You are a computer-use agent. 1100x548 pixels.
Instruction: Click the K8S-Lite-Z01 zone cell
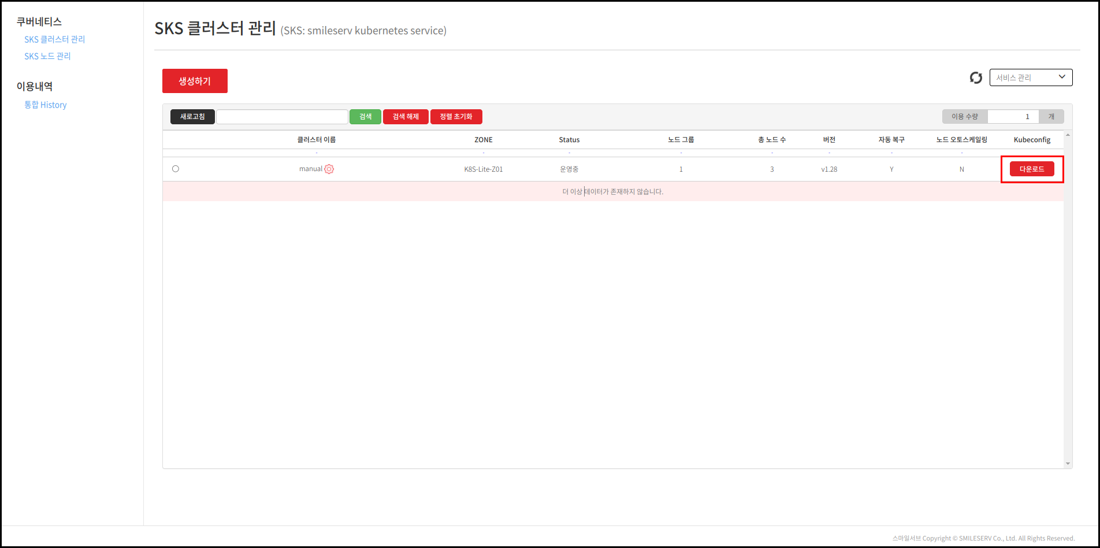[484, 169]
